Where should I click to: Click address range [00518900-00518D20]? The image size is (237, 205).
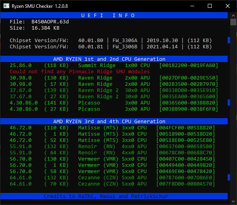(186, 134)
